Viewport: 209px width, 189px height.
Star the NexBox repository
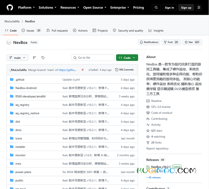pos(192,42)
